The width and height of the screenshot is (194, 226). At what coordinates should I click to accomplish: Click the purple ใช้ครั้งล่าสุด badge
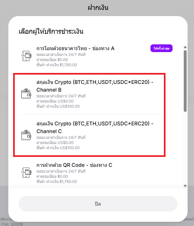click(x=161, y=48)
